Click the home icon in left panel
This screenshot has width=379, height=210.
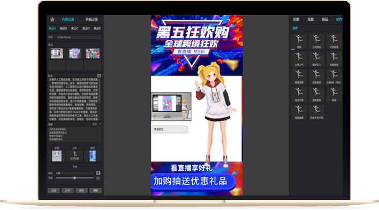pyautogui.click(x=52, y=20)
